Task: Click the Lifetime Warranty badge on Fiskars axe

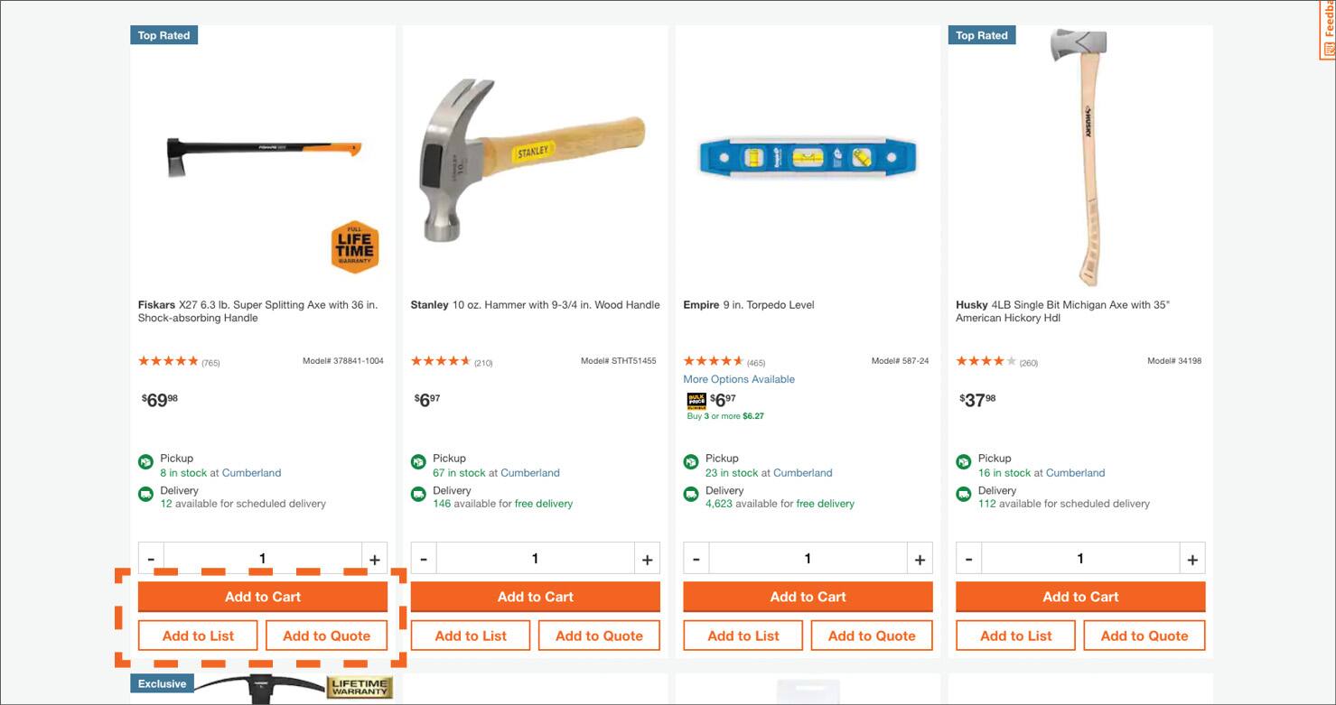Action: tap(355, 246)
